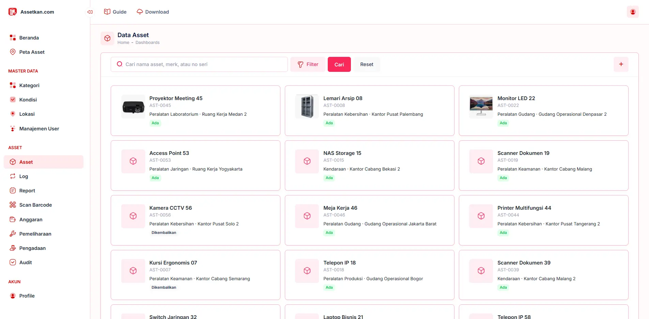This screenshot has height=319, width=649.
Task: Open Peta Asset in the sidebar
Action: coord(44,52)
